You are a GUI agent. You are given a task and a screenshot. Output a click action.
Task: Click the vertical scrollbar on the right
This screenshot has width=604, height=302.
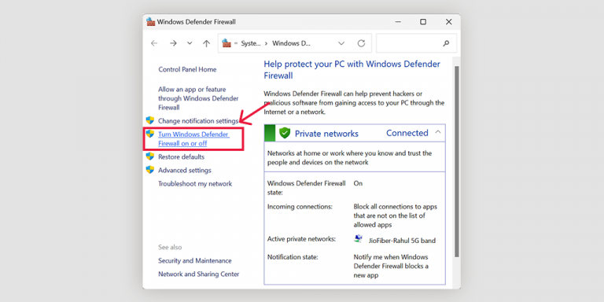457,161
